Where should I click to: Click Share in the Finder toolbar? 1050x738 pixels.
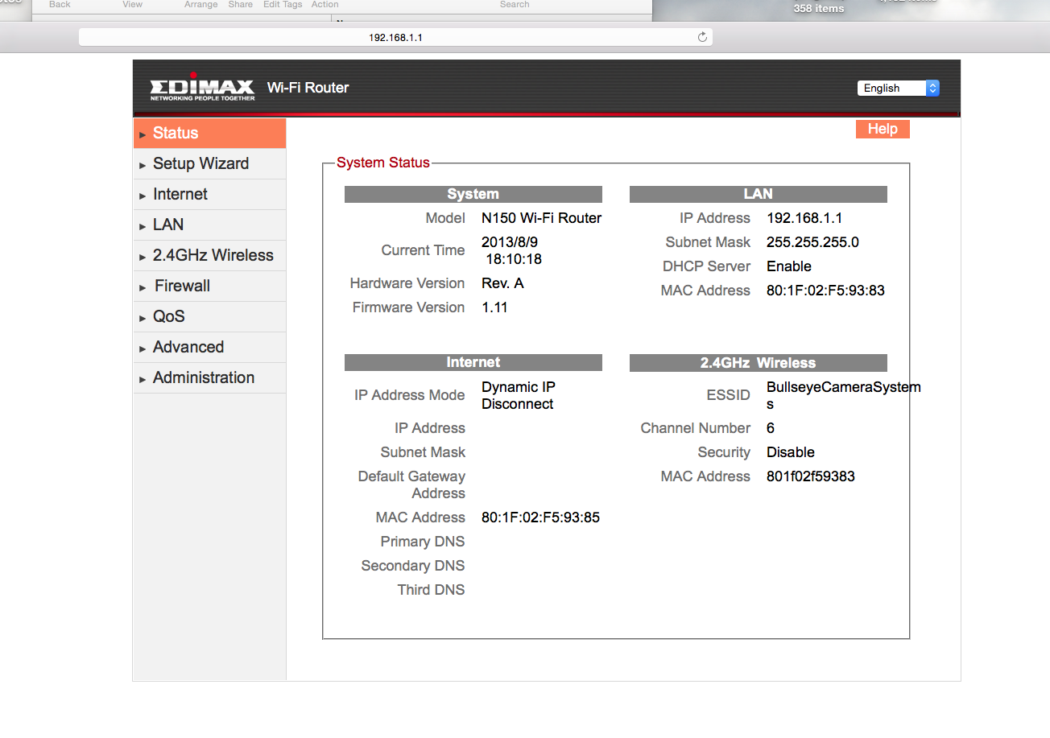[x=241, y=5]
